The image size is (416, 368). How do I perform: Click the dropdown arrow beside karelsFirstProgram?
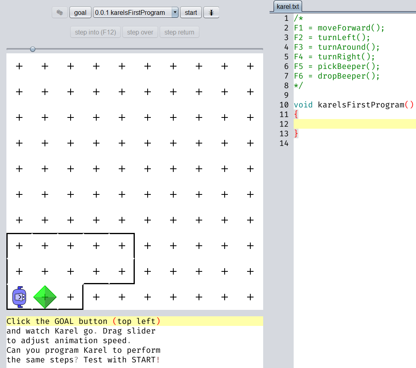point(175,12)
